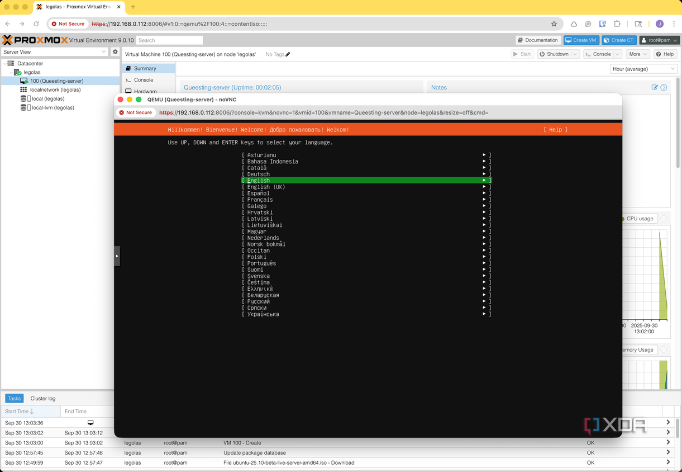Image resolution: width=682 pixels, height=472 pixels.
Task: Click the Create CT button
Action: click(619, 40)
